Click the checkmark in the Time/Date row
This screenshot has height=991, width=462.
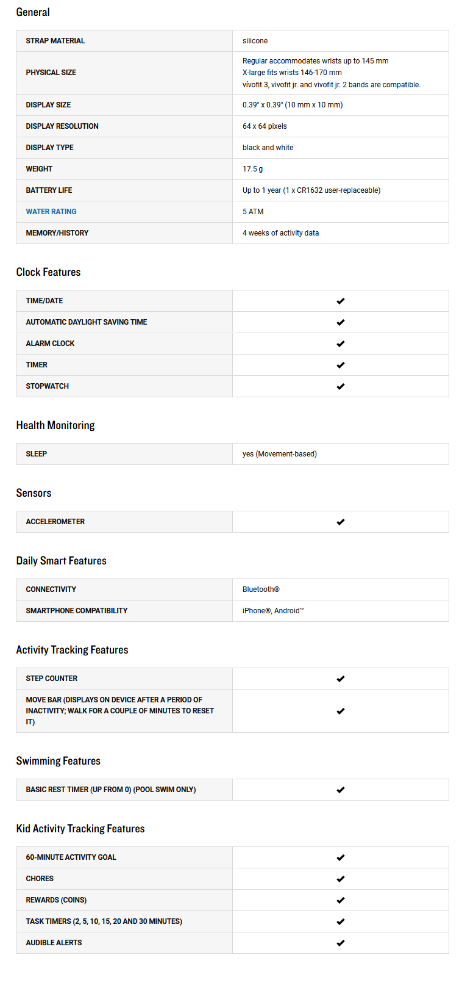click(x=341, y=301)
